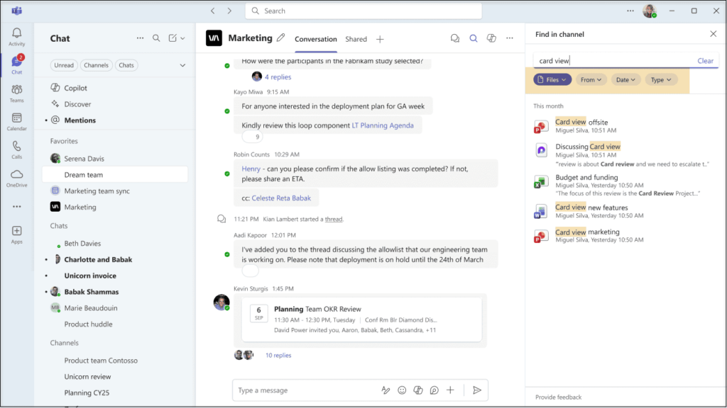Screen dimensions: 727x408
Task: Click the Celeste Reta Babak mention
Action: click(x=281, y=198)
